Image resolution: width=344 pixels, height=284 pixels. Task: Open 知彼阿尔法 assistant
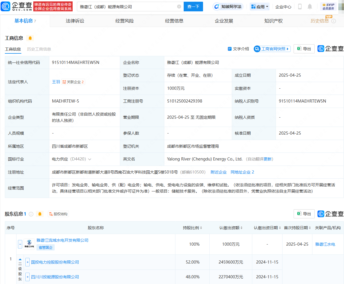(x=228, y=7)
